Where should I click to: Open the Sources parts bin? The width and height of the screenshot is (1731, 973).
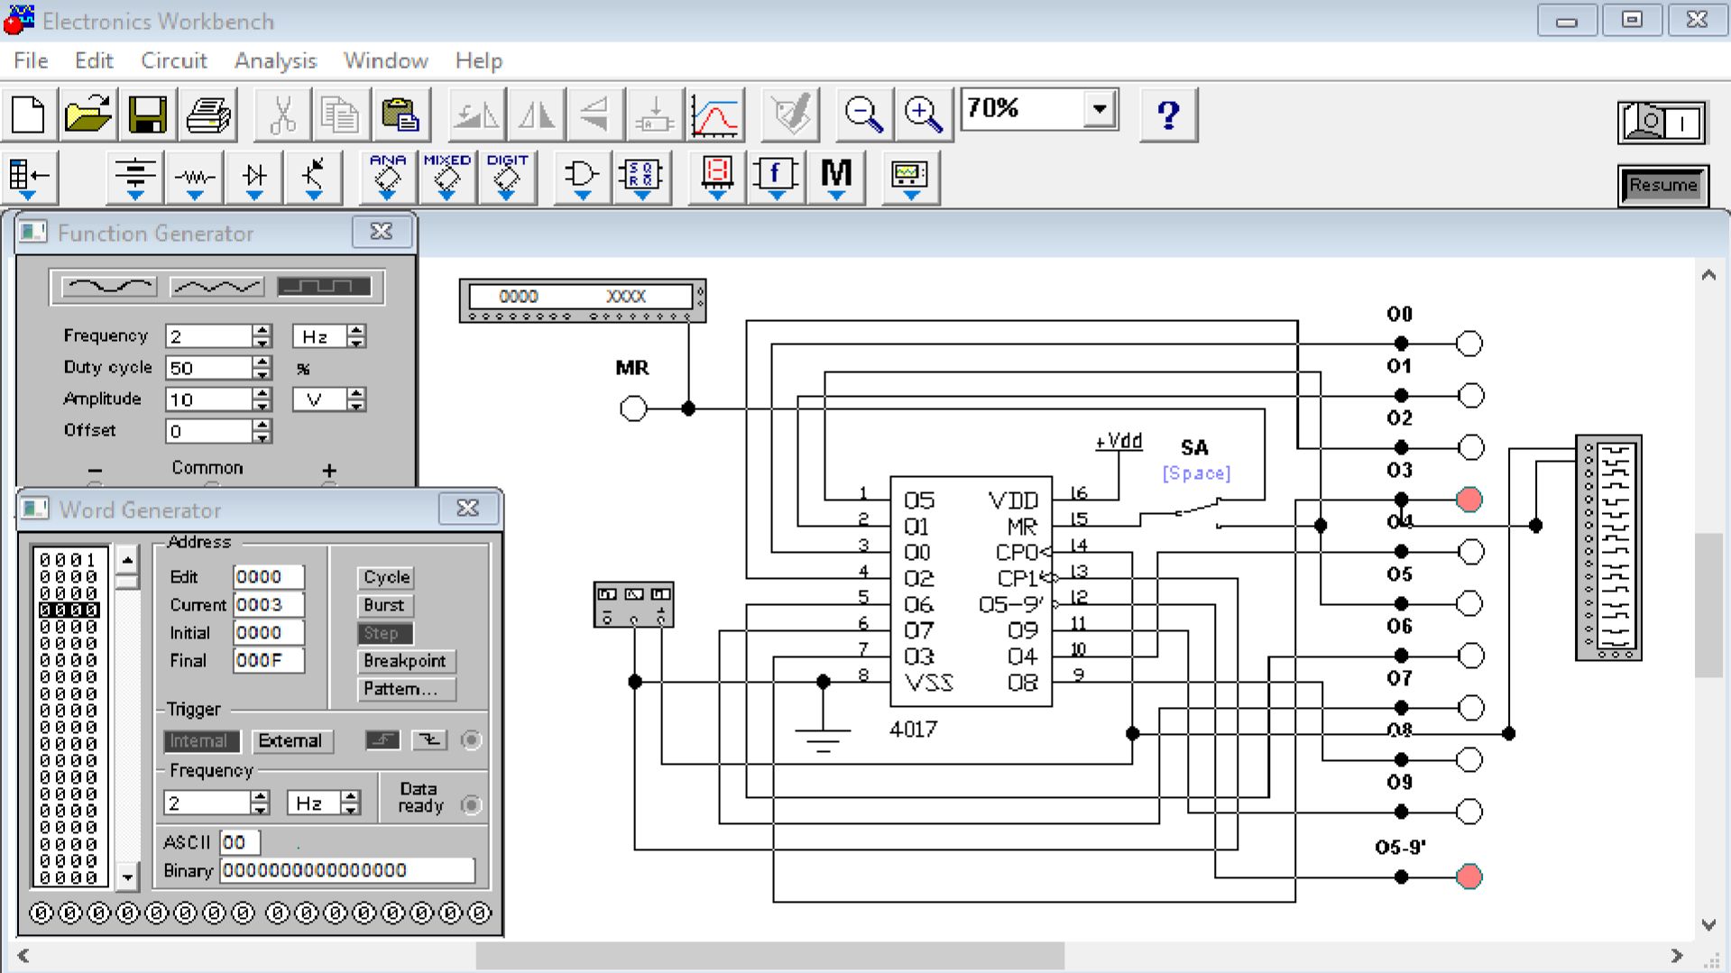(x=135, y=177)
